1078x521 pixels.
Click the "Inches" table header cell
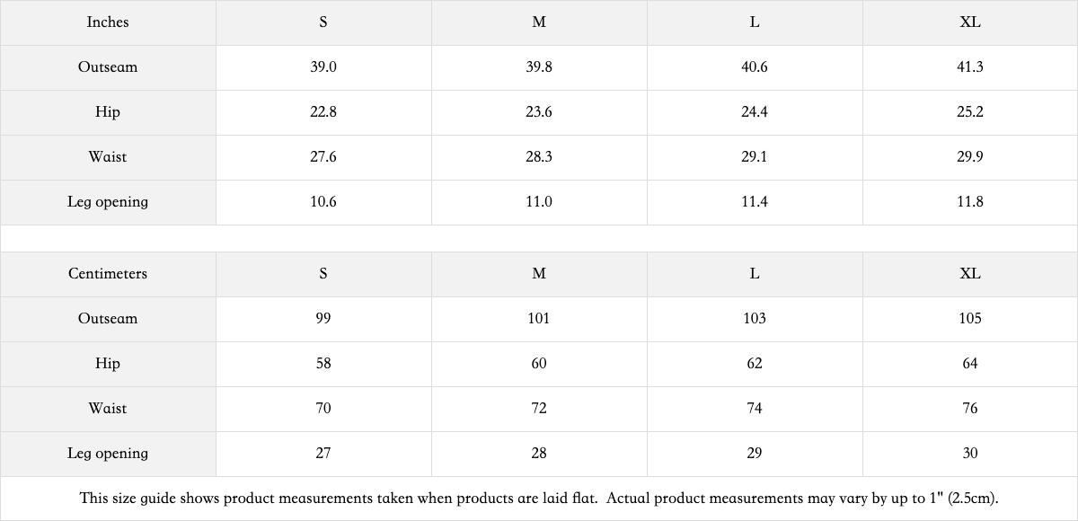pos(108,22)
